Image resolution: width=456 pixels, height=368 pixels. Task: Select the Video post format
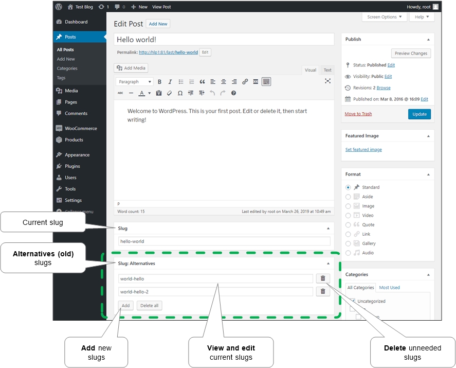[x=348, y=216]
